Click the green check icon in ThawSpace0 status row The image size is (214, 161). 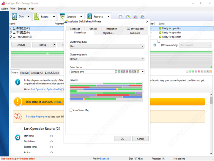click(160, 37)
